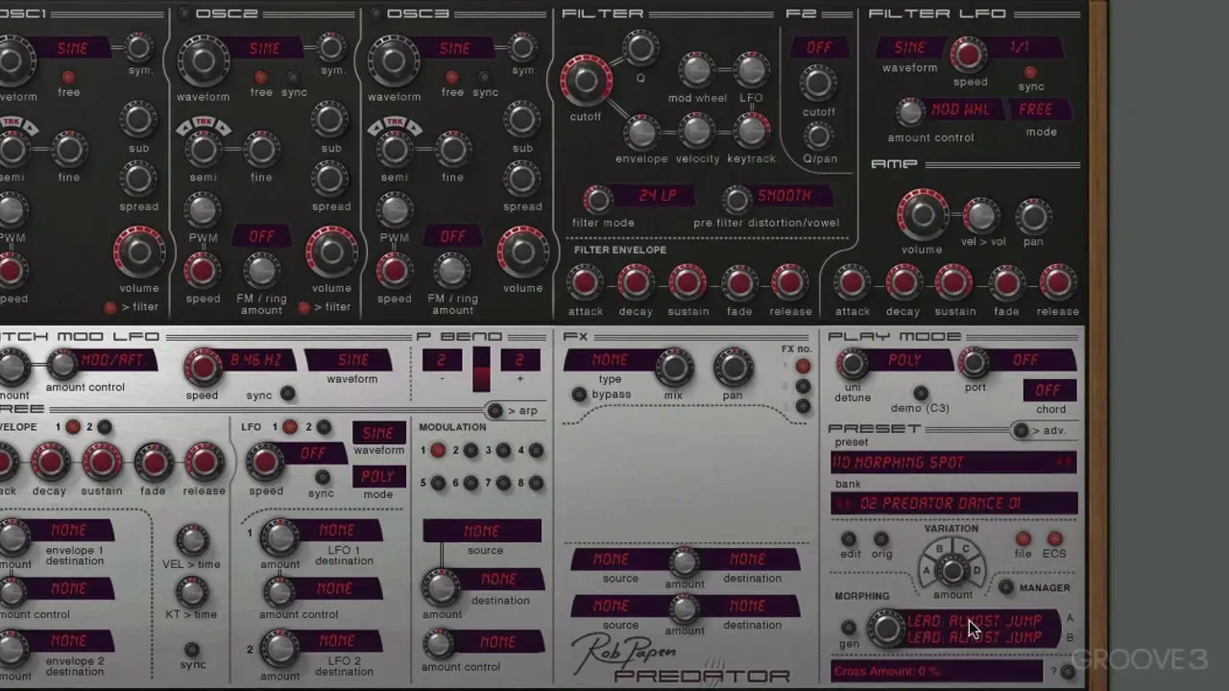Click the edit LED in Preset section
Image resolution: width=1229 pixels, height=691 pixels.
pos(849,538)
